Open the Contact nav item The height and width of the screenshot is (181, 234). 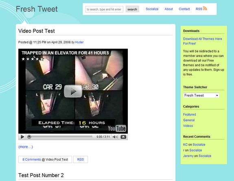pos(184,9)
